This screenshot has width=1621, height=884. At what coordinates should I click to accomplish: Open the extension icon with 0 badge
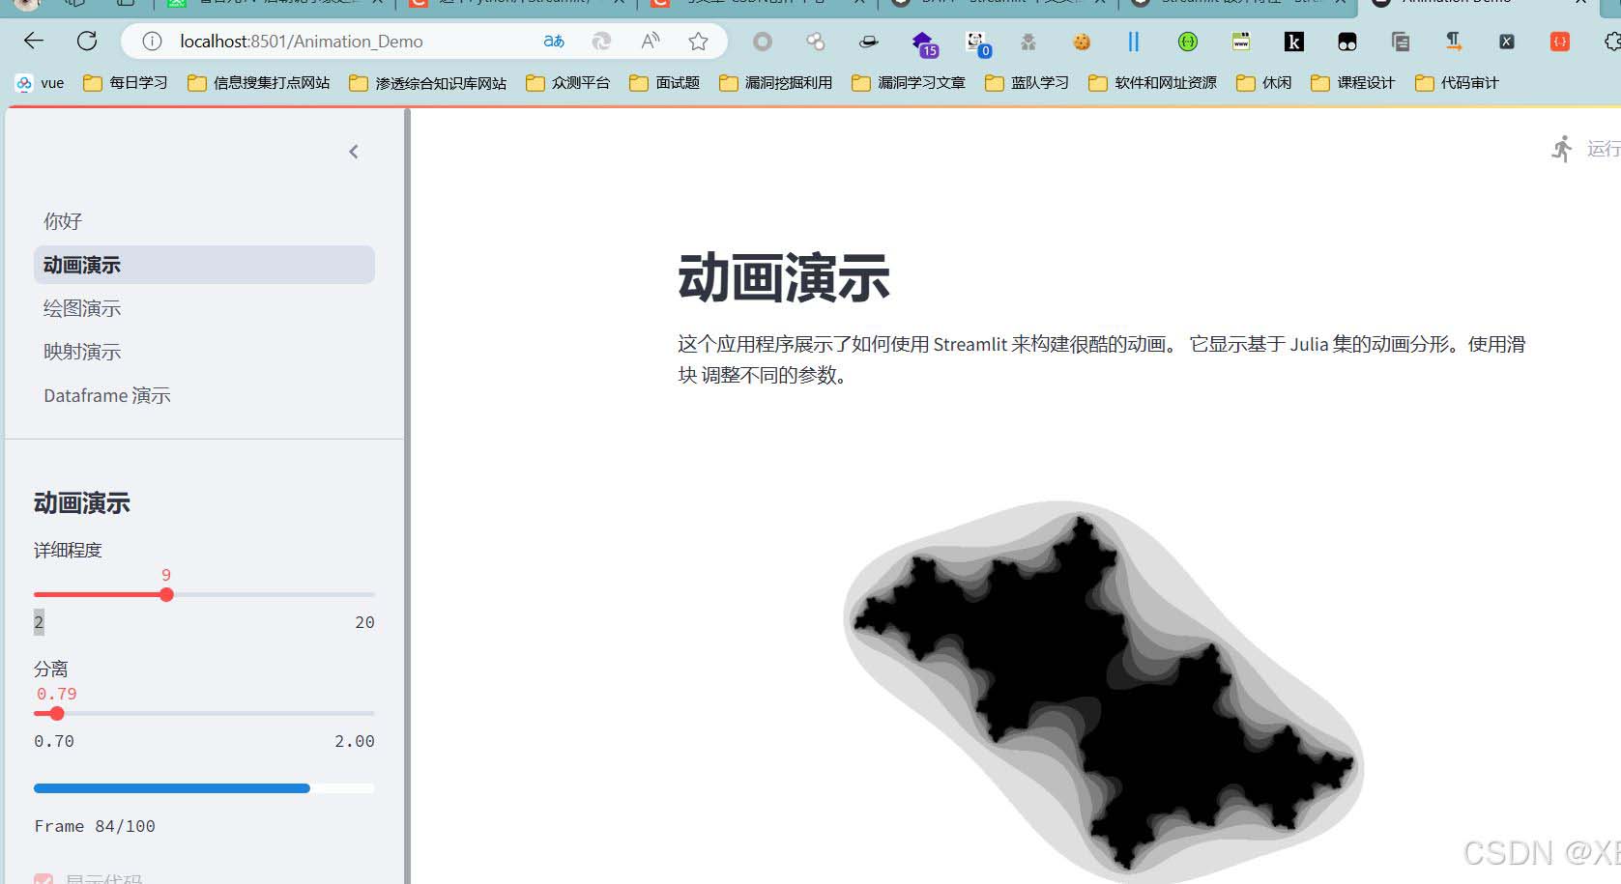coord(977,43)
